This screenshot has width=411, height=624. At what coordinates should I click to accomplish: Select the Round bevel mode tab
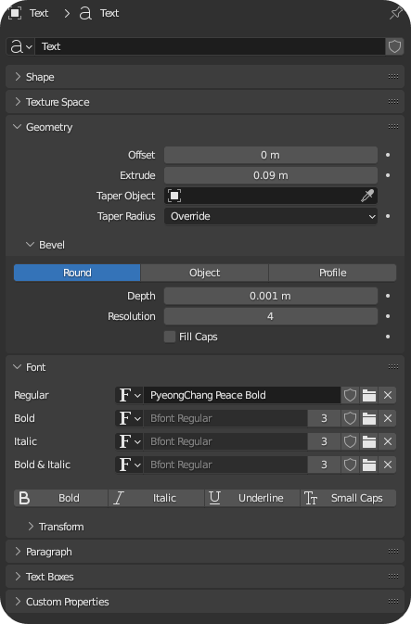77,273
